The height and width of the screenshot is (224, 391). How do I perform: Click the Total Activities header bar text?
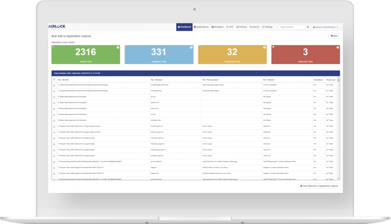tap(77, 73)
